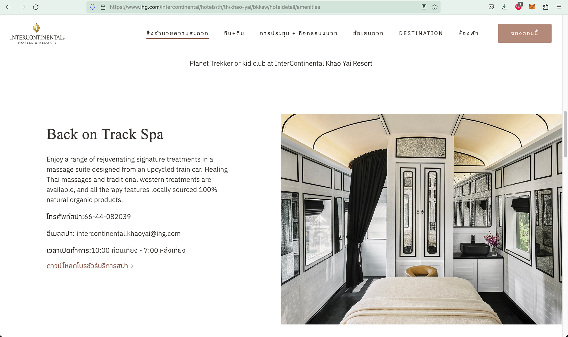Click the page vertical scrollbar thumb
The height and width of the screenshot is (337, 568).
coord(565,134)
